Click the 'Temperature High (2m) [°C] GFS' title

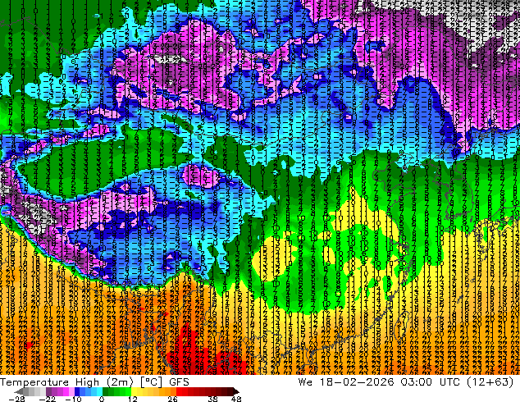click(94, 382)
